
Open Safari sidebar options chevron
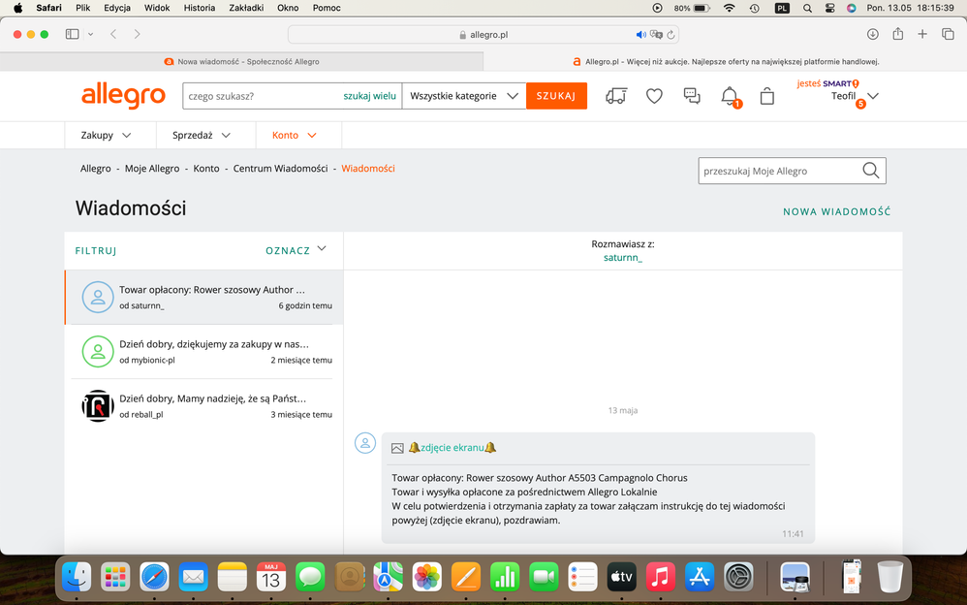pos(91,34)
